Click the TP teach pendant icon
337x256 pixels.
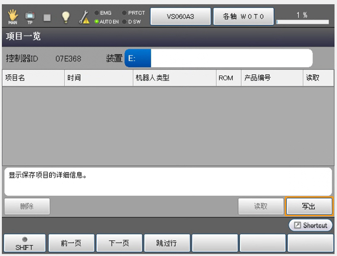pos(30,17)
